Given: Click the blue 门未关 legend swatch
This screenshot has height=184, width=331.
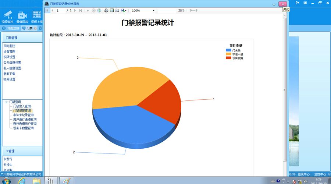Looking at the screenshot, I should coord(228,50).
